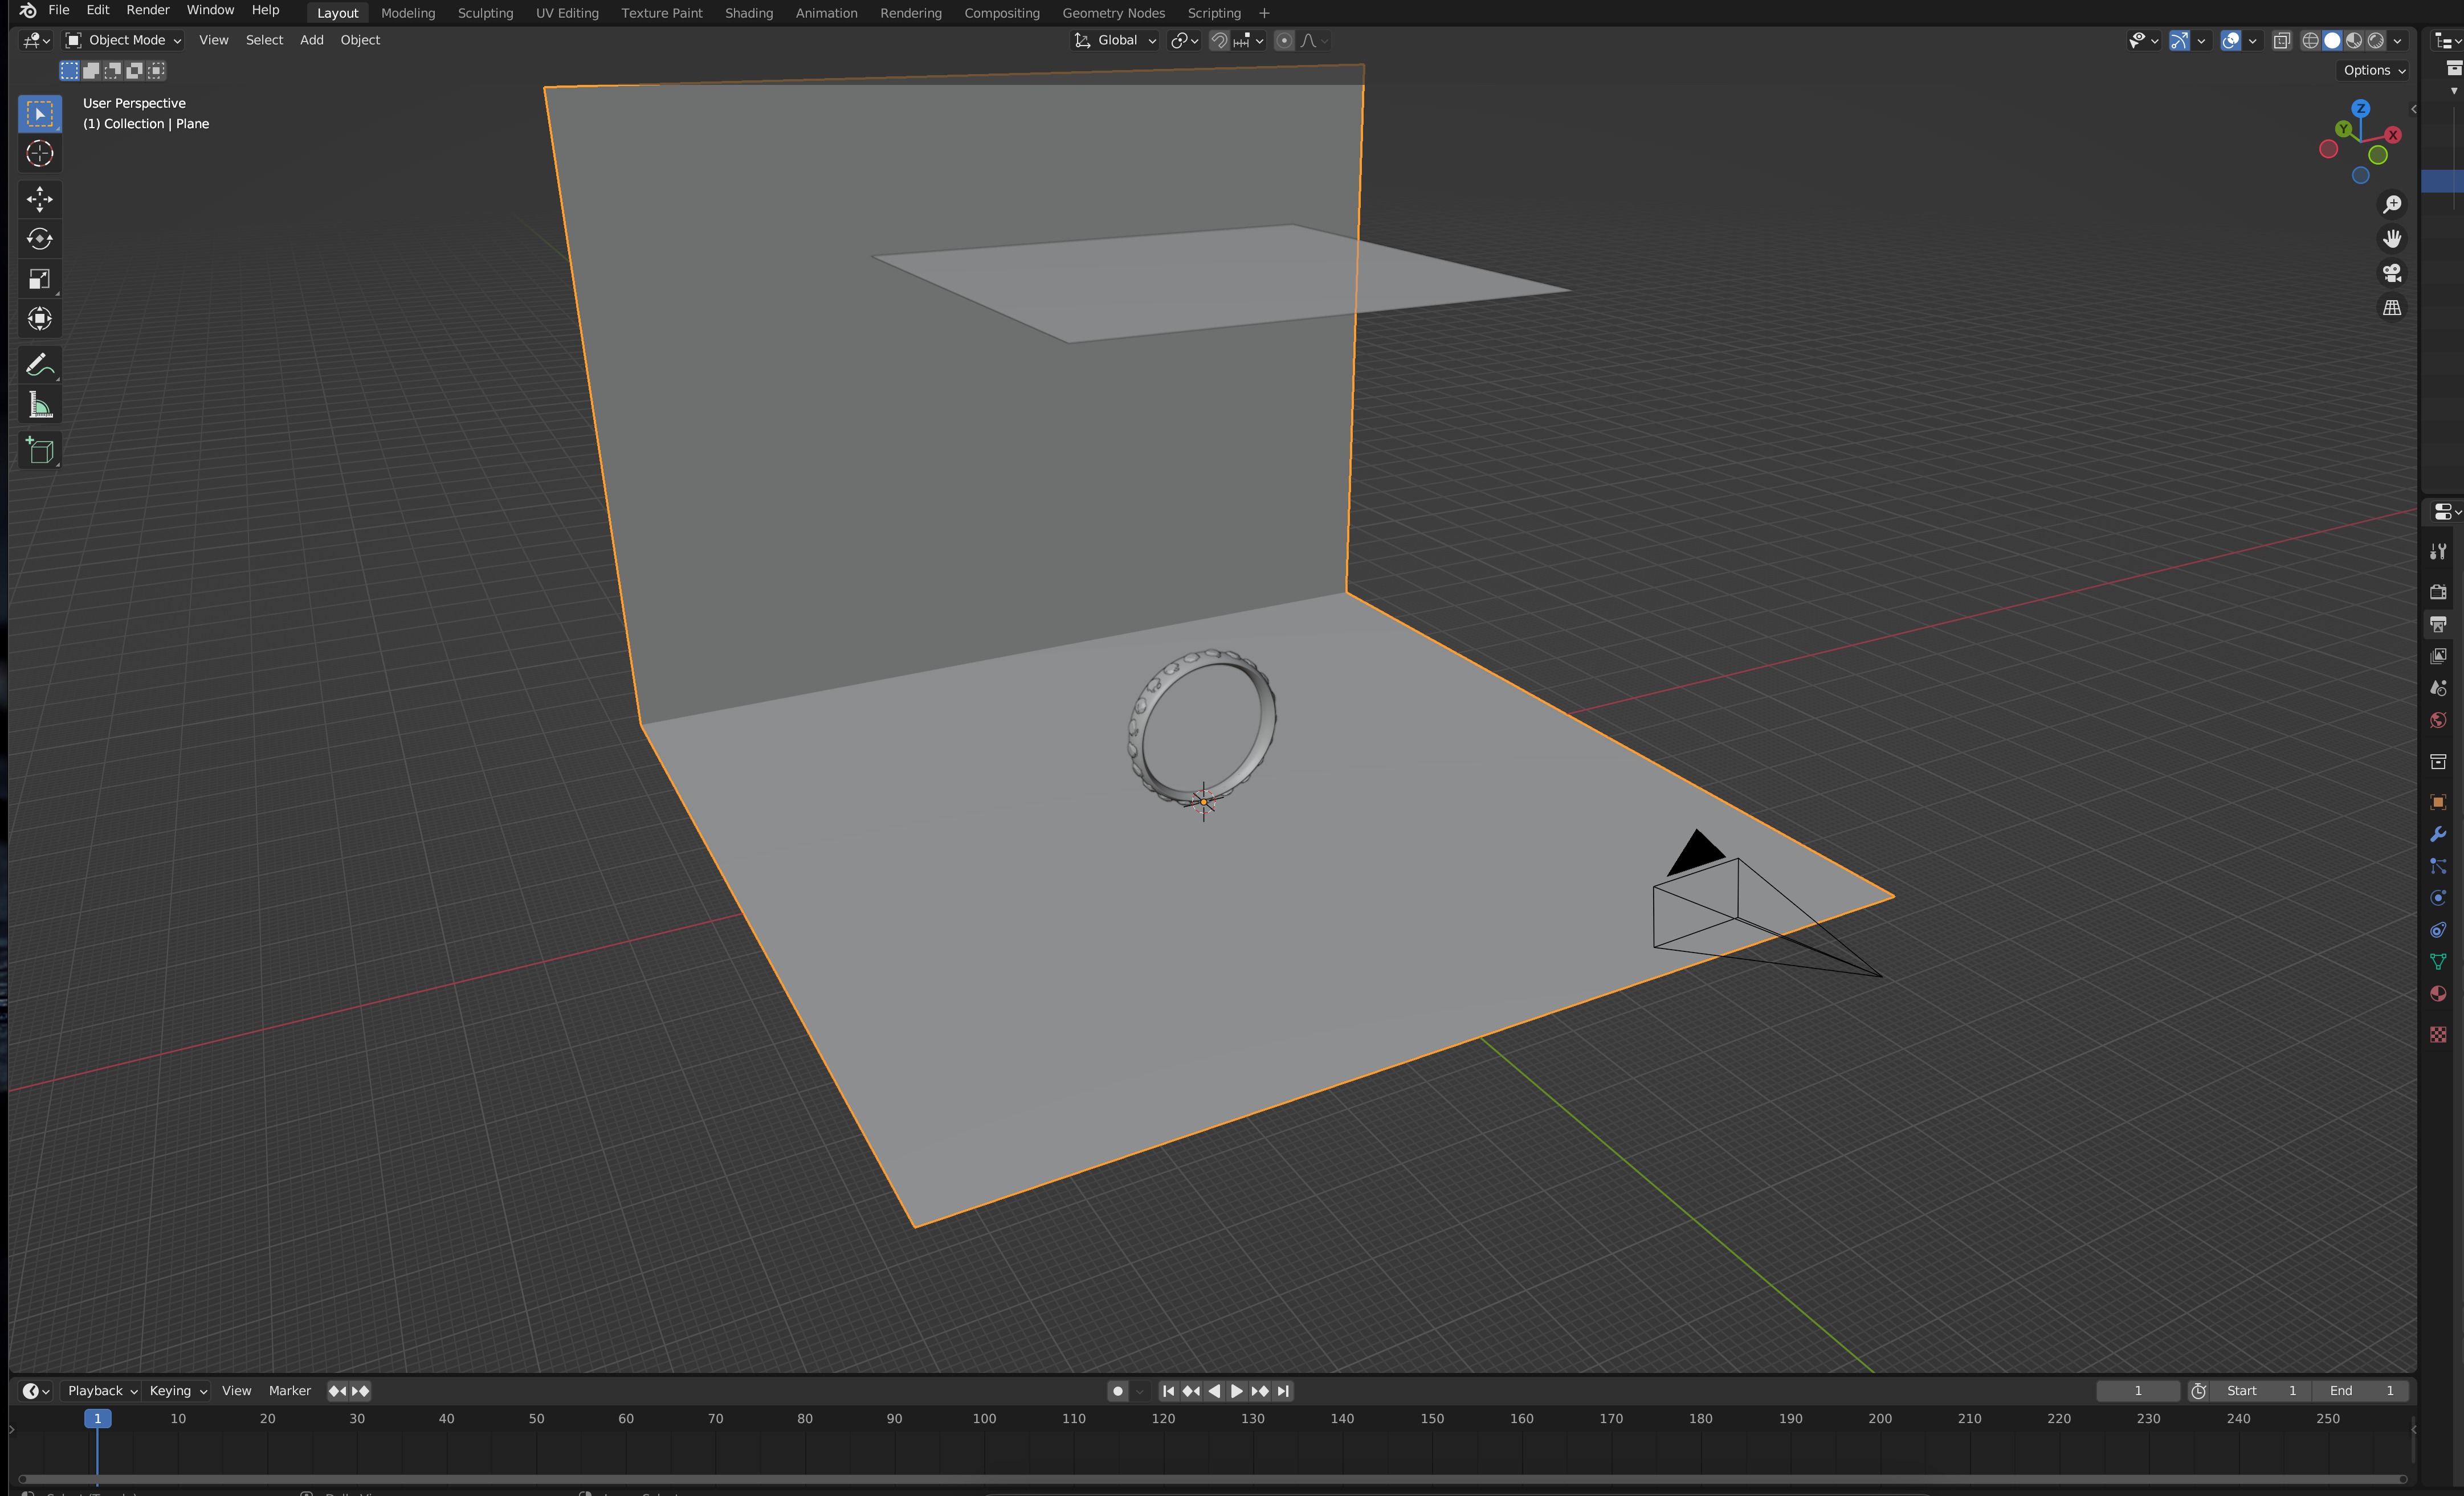Viewport: 2464px width, 1496px height.
Task: Switch to the Modeling workspace tab
Action: 408,13
